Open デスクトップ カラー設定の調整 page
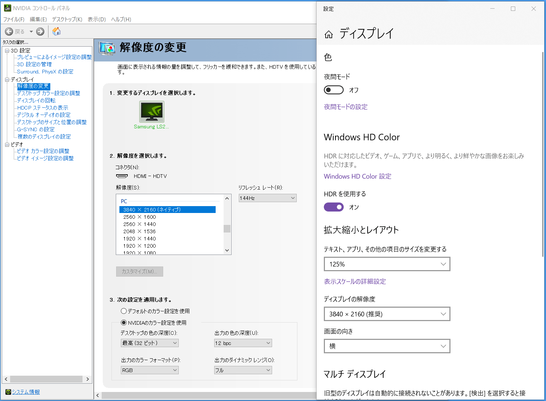The image size is (546, 401). [x=48, y=93]
